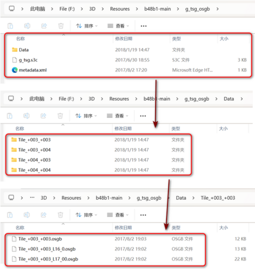The width and height of the screenshot is (255, 269).
Task: Click g_tsg_osgb in the breadcrumb ending with Data
Action: pos(197,99)
